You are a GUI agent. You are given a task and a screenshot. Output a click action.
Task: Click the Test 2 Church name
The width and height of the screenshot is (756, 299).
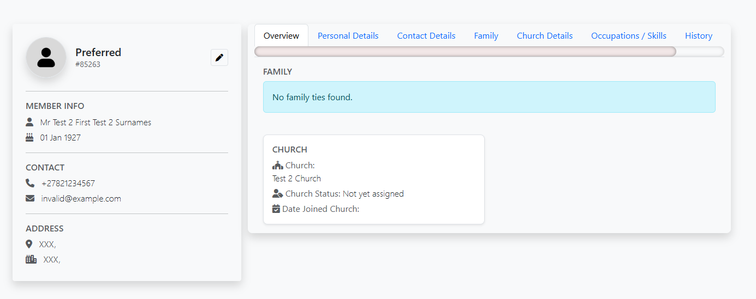[x=296, y=179]
